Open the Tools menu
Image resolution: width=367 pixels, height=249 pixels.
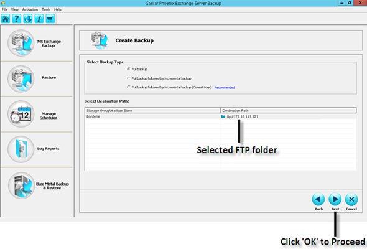[46, 9]
